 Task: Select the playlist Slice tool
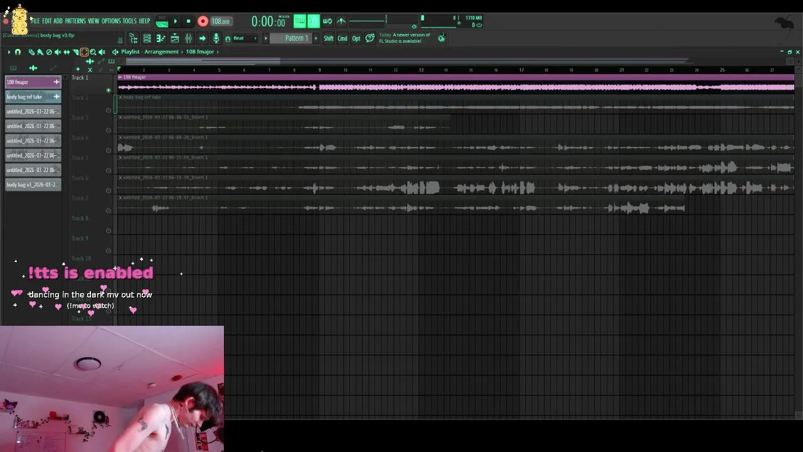[75, 52]
